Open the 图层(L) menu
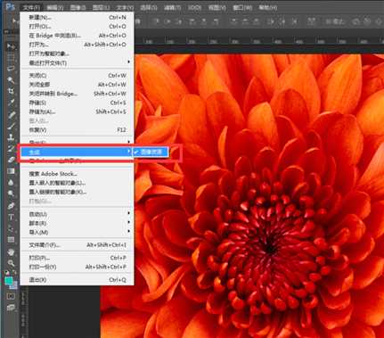Image resolution: width=384 pixels, height=338 pixels. tap(101, 7)
